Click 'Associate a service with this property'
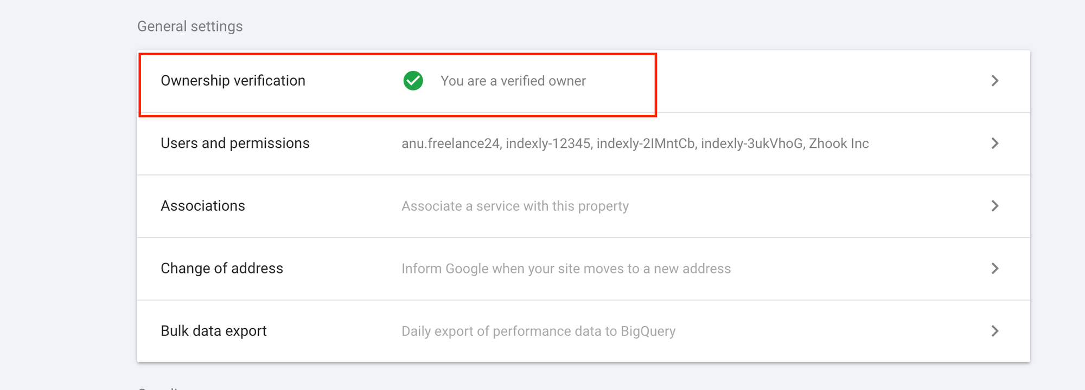 515,206
